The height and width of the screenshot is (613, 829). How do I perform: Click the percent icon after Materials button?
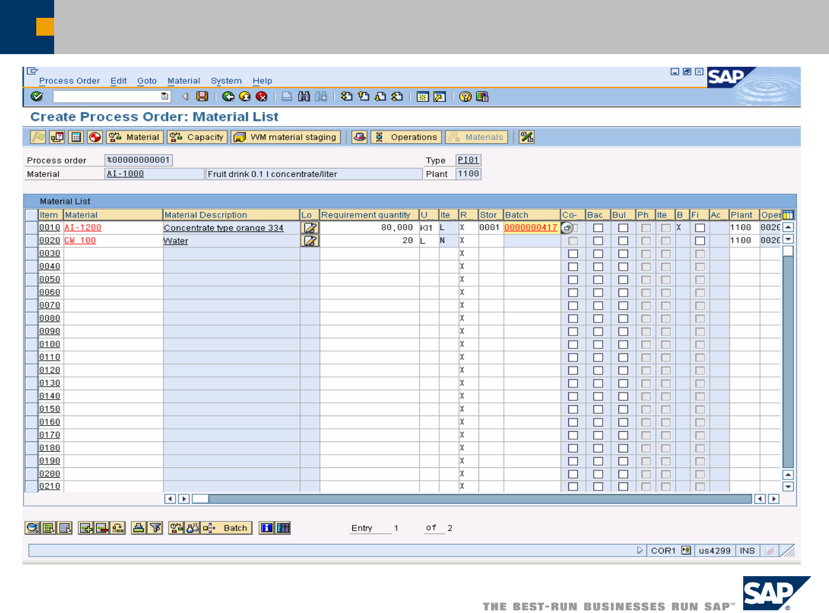pyautogui.click(x=527, y=137)
